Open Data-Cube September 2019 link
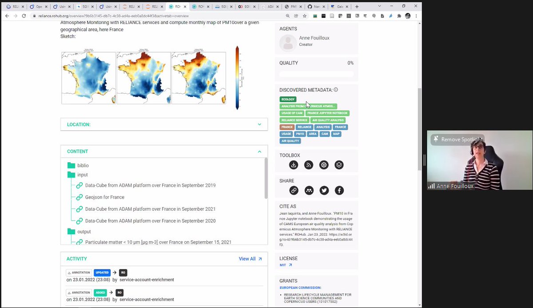 coord(150,185)
